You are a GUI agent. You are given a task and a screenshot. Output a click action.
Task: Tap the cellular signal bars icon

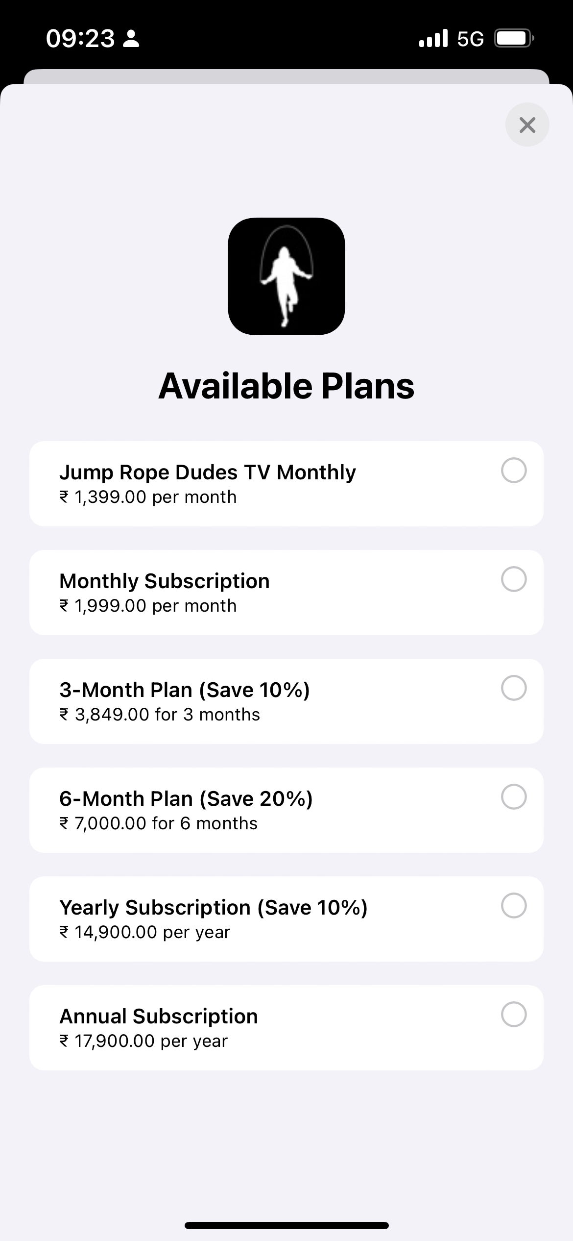pos(433,38)
